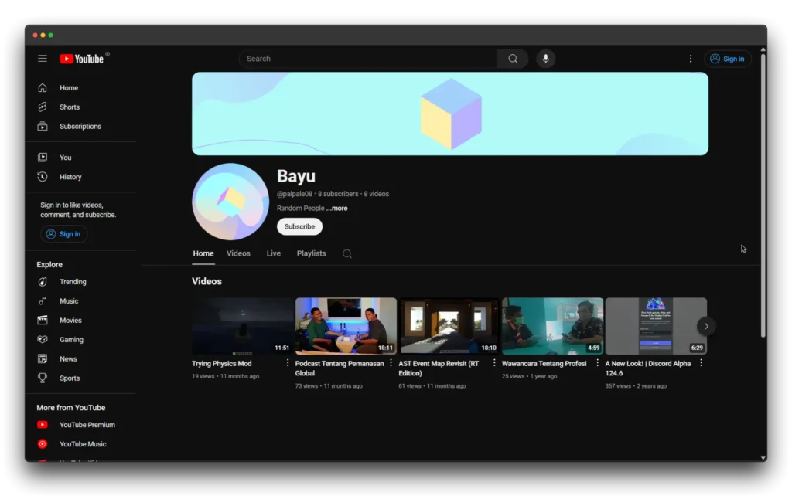Click the search magnifier button

513,59
